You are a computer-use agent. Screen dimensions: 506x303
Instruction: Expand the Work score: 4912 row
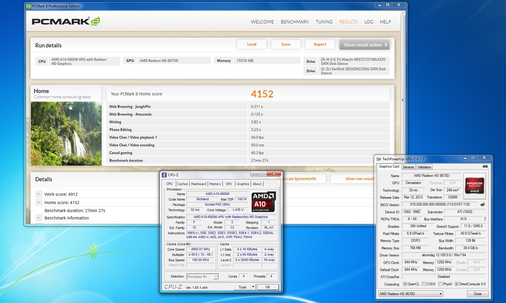coord(39,194)
